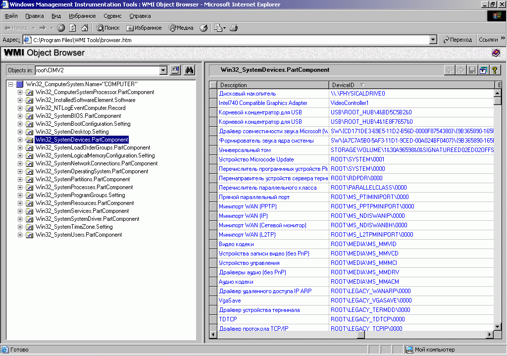Click the save floppy icon in object viewer
The width and height of the screenshot is (507, 356).
(x=472, y=70)
